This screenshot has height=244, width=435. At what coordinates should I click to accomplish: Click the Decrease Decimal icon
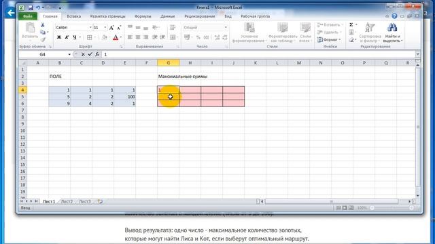(225, 37)
